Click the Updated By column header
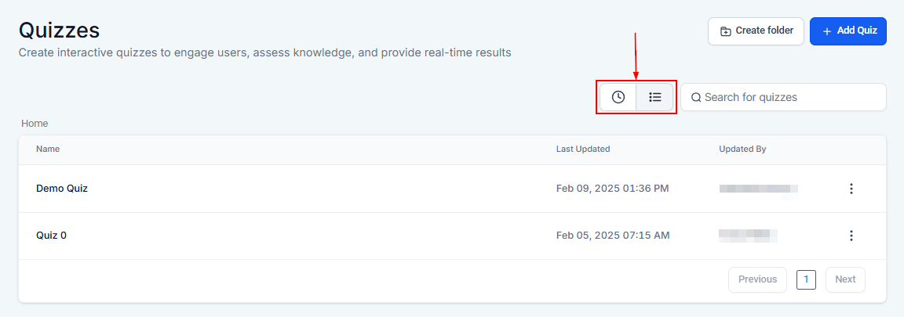Viewport: 904px width, 317px height. pyautogui.click(x=742, y=149)
